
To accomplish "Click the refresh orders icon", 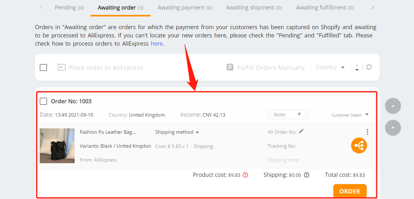I will [x=369, y=67].
